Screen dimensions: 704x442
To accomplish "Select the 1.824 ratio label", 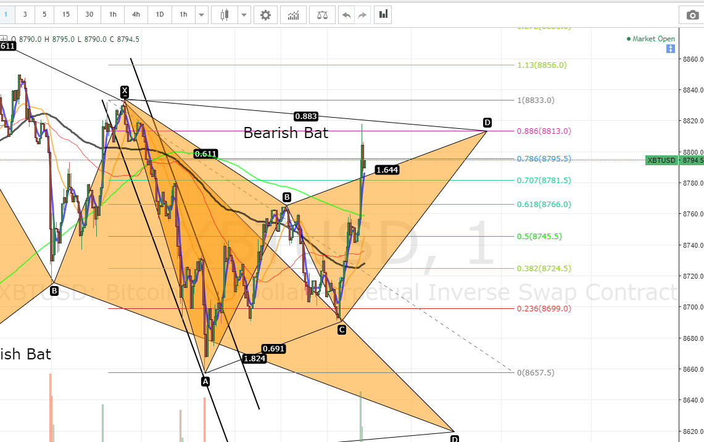I will (255, 359).
